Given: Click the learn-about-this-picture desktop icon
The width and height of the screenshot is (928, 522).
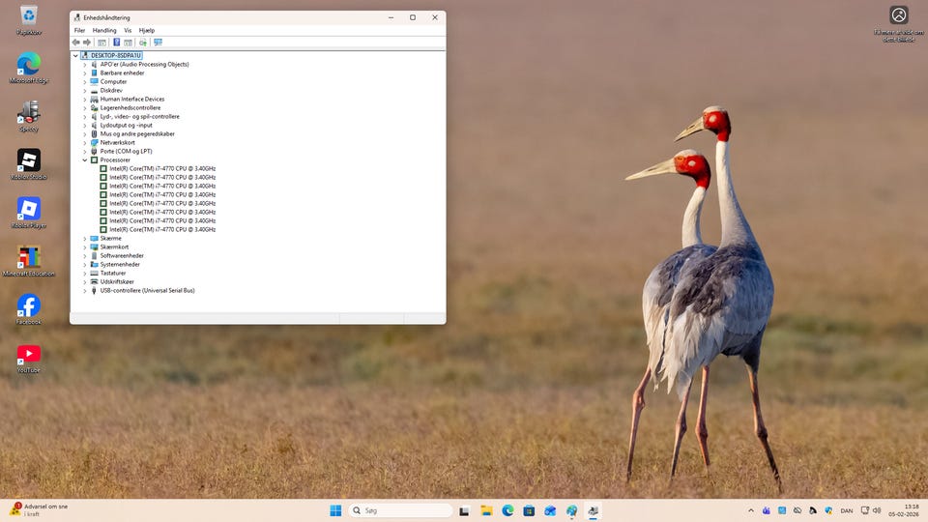Looking at the screenshot, I should [898, 23].
